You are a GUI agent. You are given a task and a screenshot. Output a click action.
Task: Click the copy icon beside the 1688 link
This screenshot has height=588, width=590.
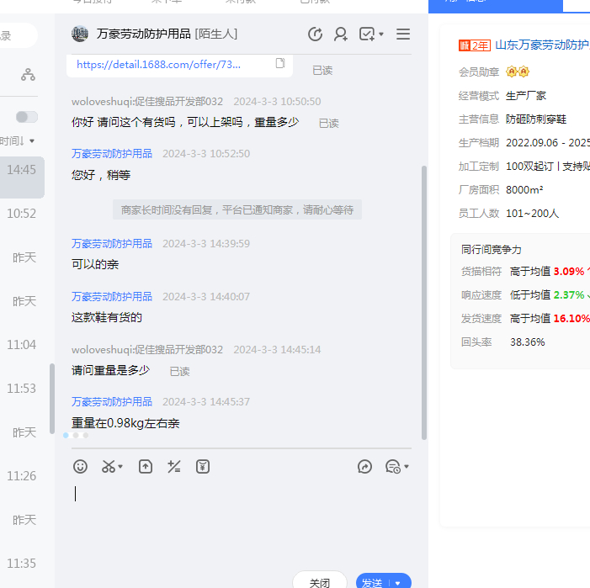click(280, 63)
